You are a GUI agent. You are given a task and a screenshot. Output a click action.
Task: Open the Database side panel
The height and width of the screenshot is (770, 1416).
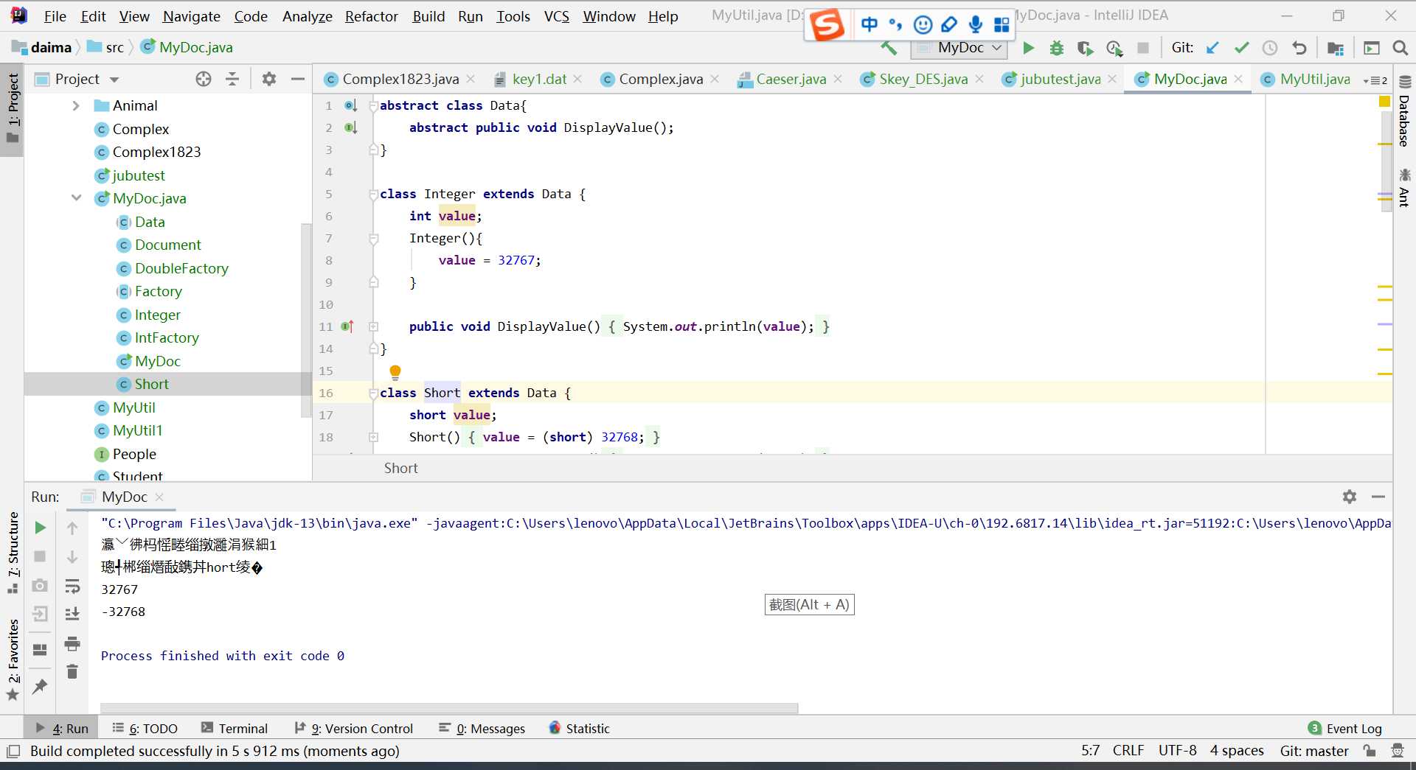(1405, 112)
